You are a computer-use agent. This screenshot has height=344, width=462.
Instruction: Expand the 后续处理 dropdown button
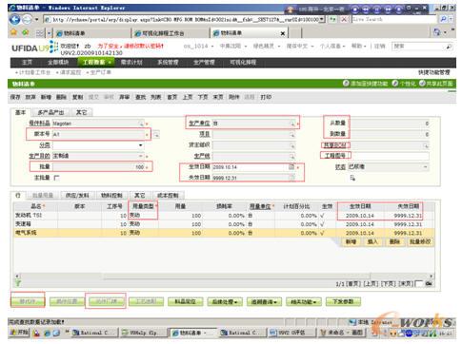point(225,302)
